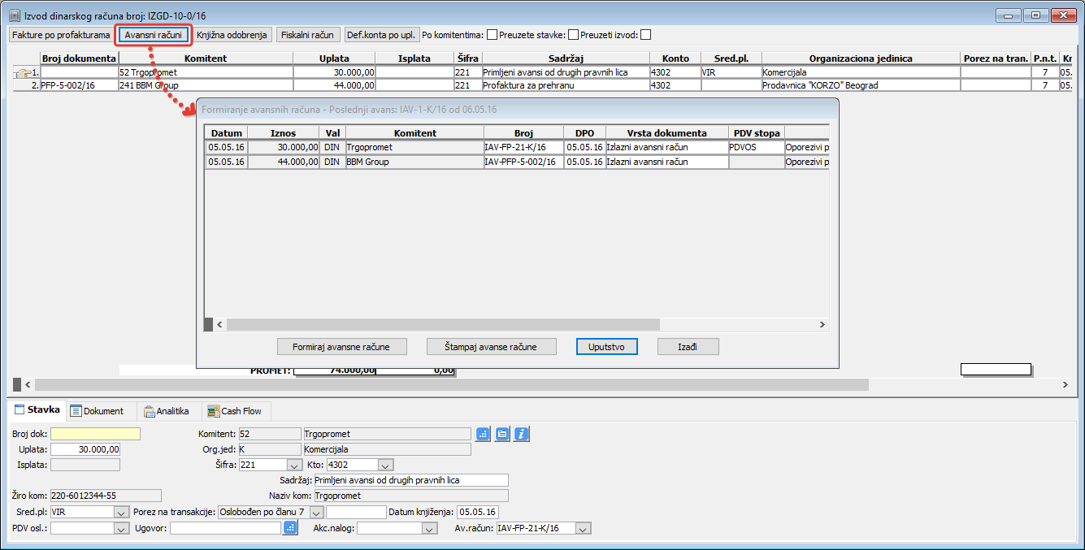
Task: Toggle the Po komitentima checkbox
Action: point(492,35)
